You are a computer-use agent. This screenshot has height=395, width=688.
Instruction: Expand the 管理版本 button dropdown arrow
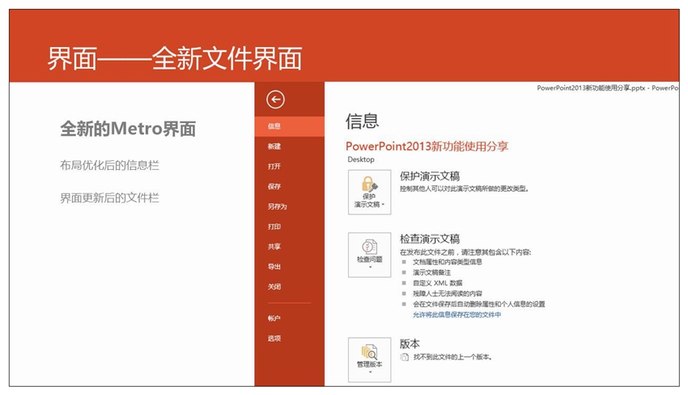(370, 372)
